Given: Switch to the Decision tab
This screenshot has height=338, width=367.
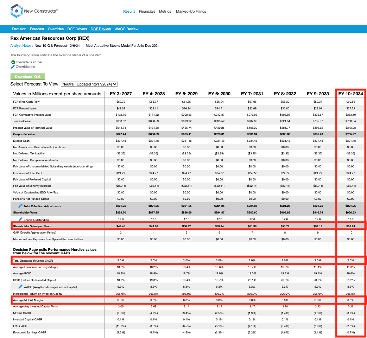Looking at the screenshot, I should 19,29.
